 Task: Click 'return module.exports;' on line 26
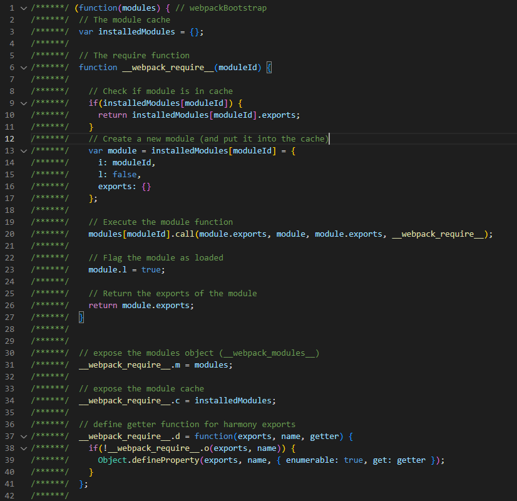point(141,306)
